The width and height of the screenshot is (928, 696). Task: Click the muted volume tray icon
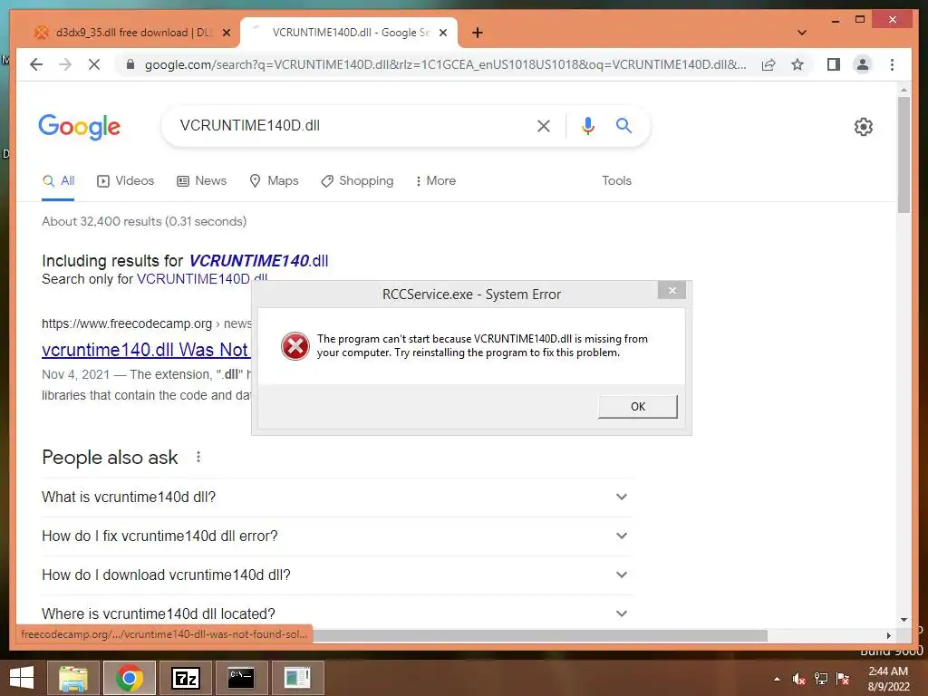pyautogui.click(x=798, y=679)
